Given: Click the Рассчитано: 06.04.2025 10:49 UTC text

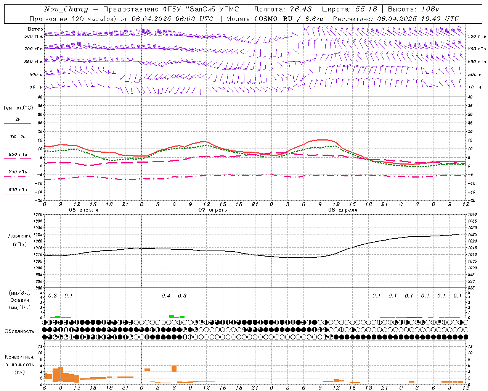Looking at the screenshot, I should coord(396,19).
